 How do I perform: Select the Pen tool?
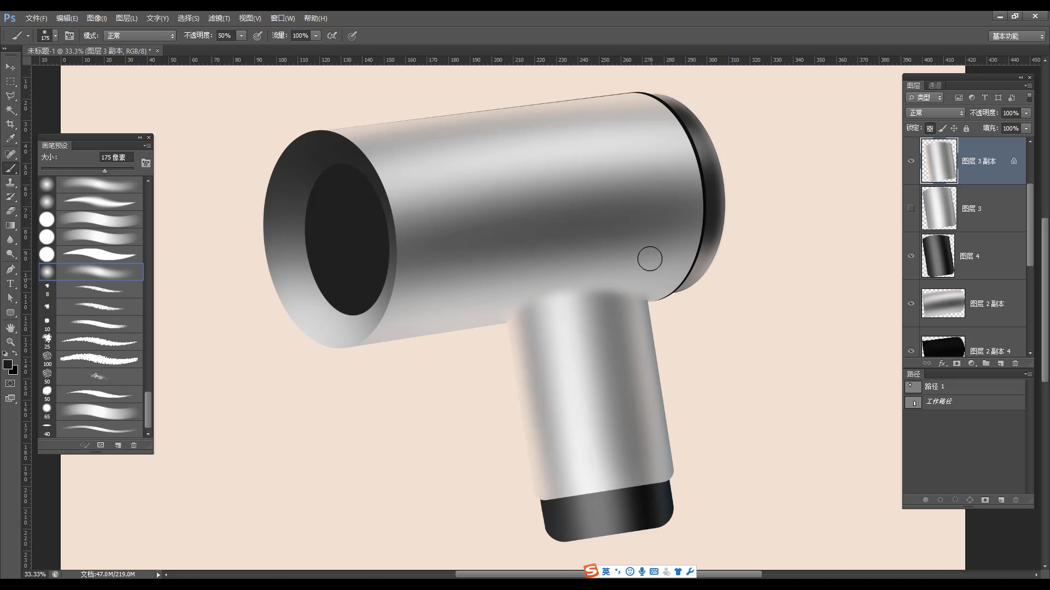10,269
